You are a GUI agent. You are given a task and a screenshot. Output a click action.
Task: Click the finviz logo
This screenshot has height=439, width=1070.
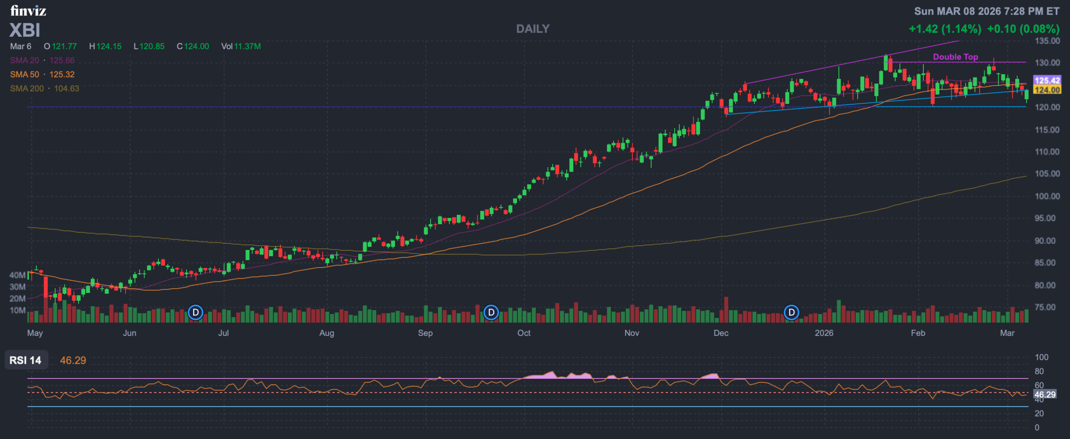[28, 10]
